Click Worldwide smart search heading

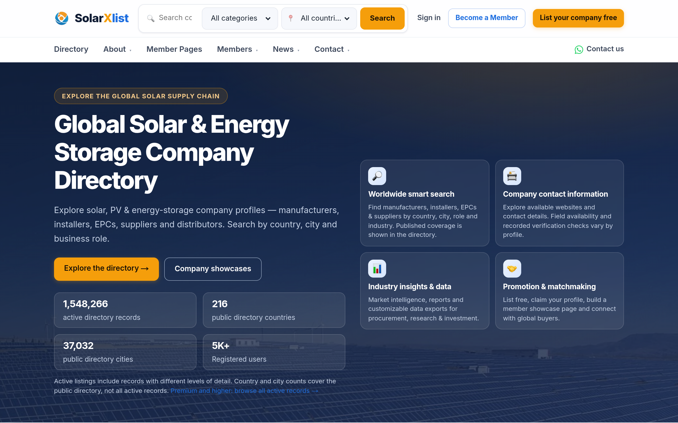[411, 194]
